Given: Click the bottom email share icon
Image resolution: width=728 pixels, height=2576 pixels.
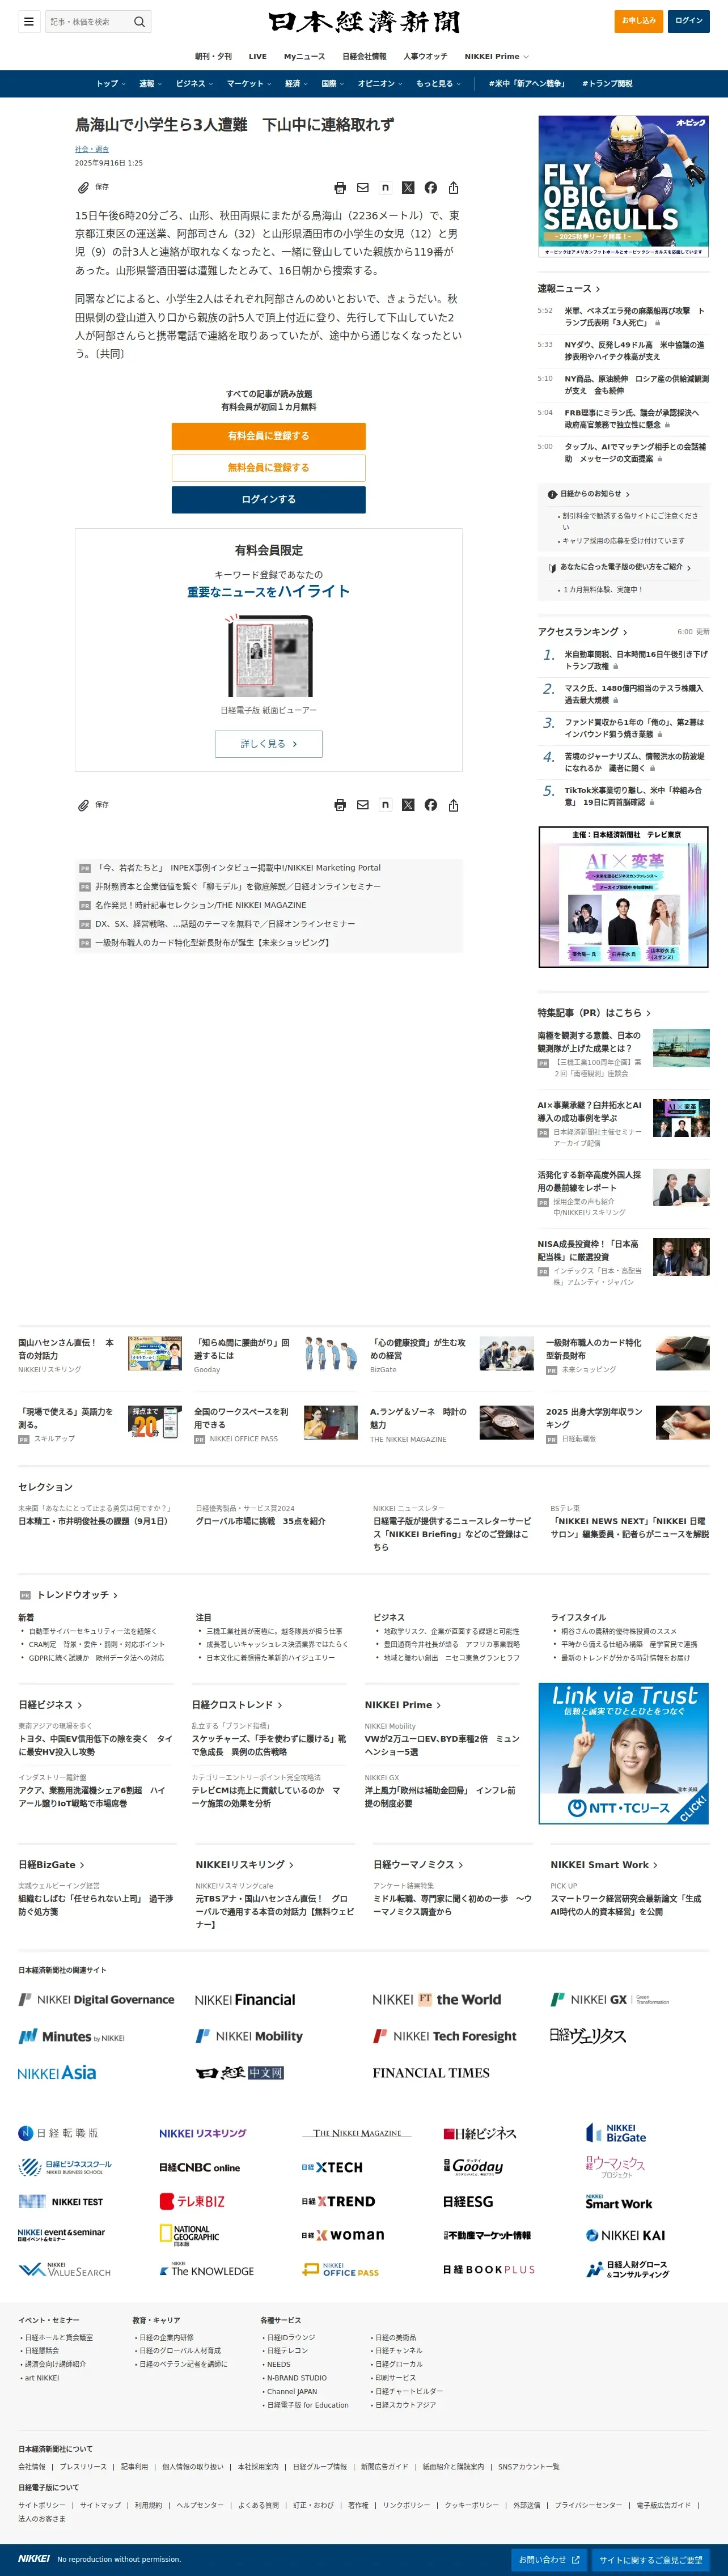Looking at the screenshot, I should [x=363, y=805].
